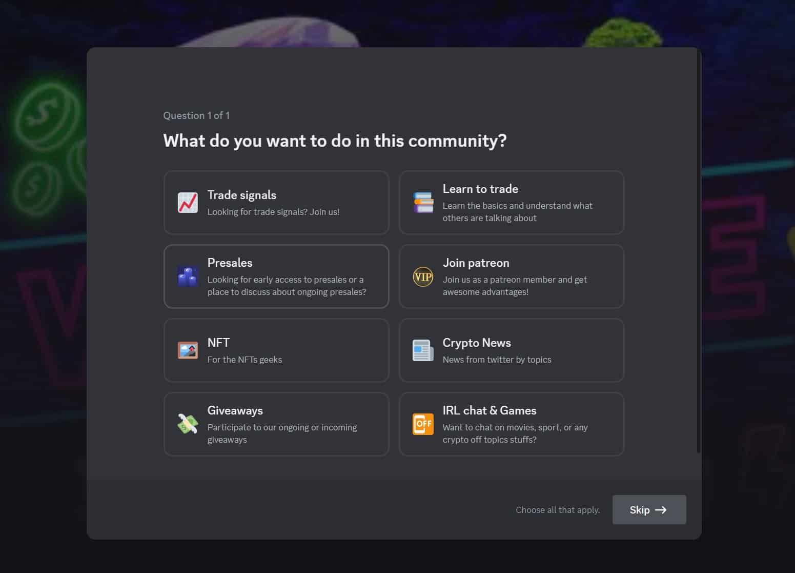Click the 'Choose all that apply' text
795x573 pixels.
[558, 509]
